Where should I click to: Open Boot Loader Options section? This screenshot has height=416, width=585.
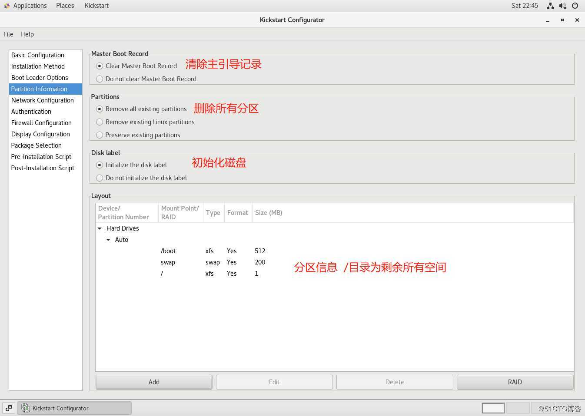click(x=46, y=78)
